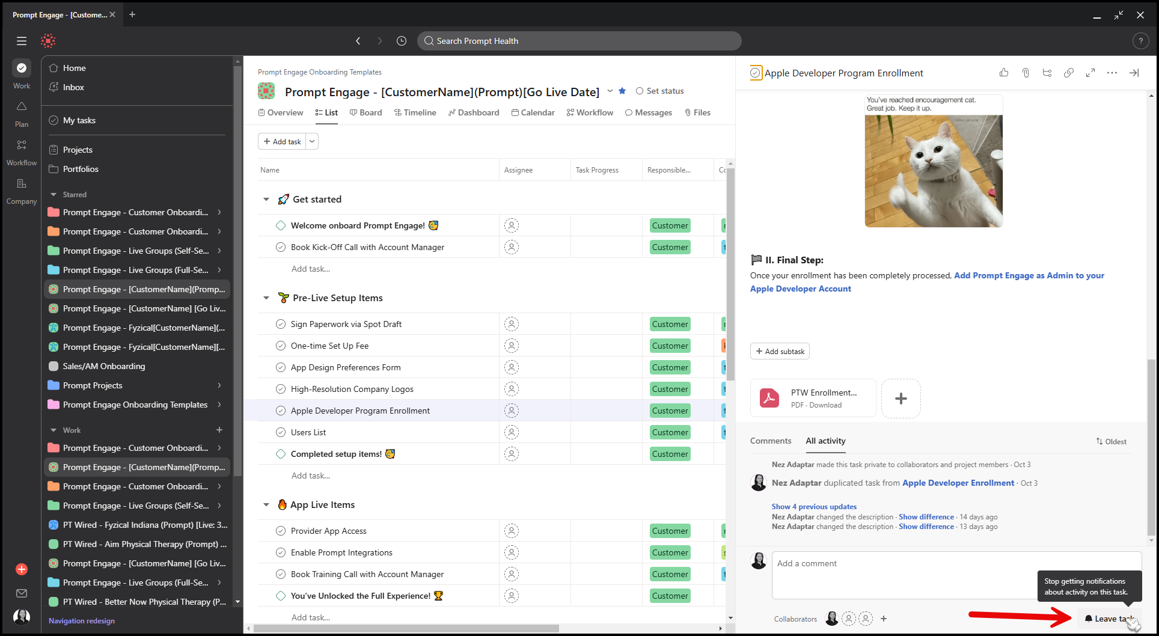Collapse the Get started section
1159x636 pixels.
tap(266, 200)
